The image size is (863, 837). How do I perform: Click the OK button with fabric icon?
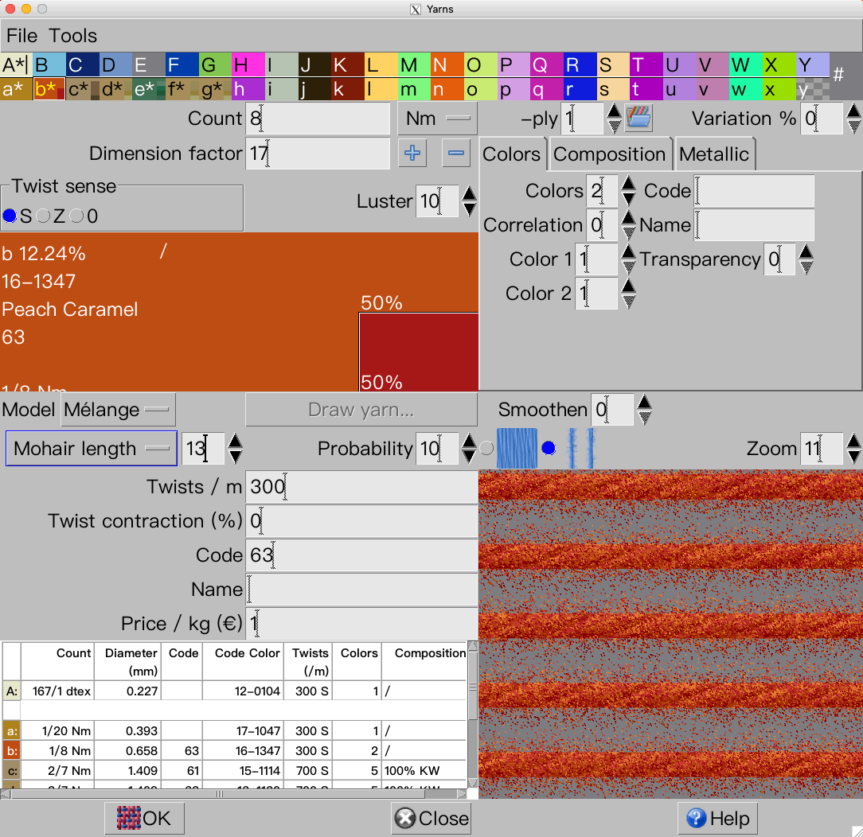pos(144,818)
